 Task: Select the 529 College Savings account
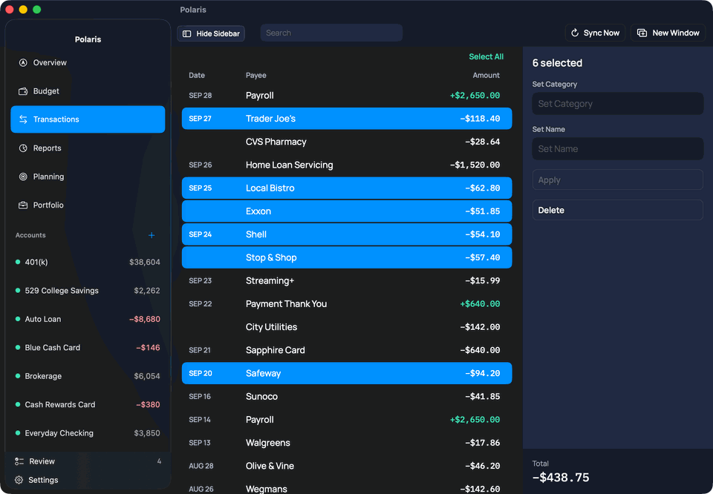(88, 291)
